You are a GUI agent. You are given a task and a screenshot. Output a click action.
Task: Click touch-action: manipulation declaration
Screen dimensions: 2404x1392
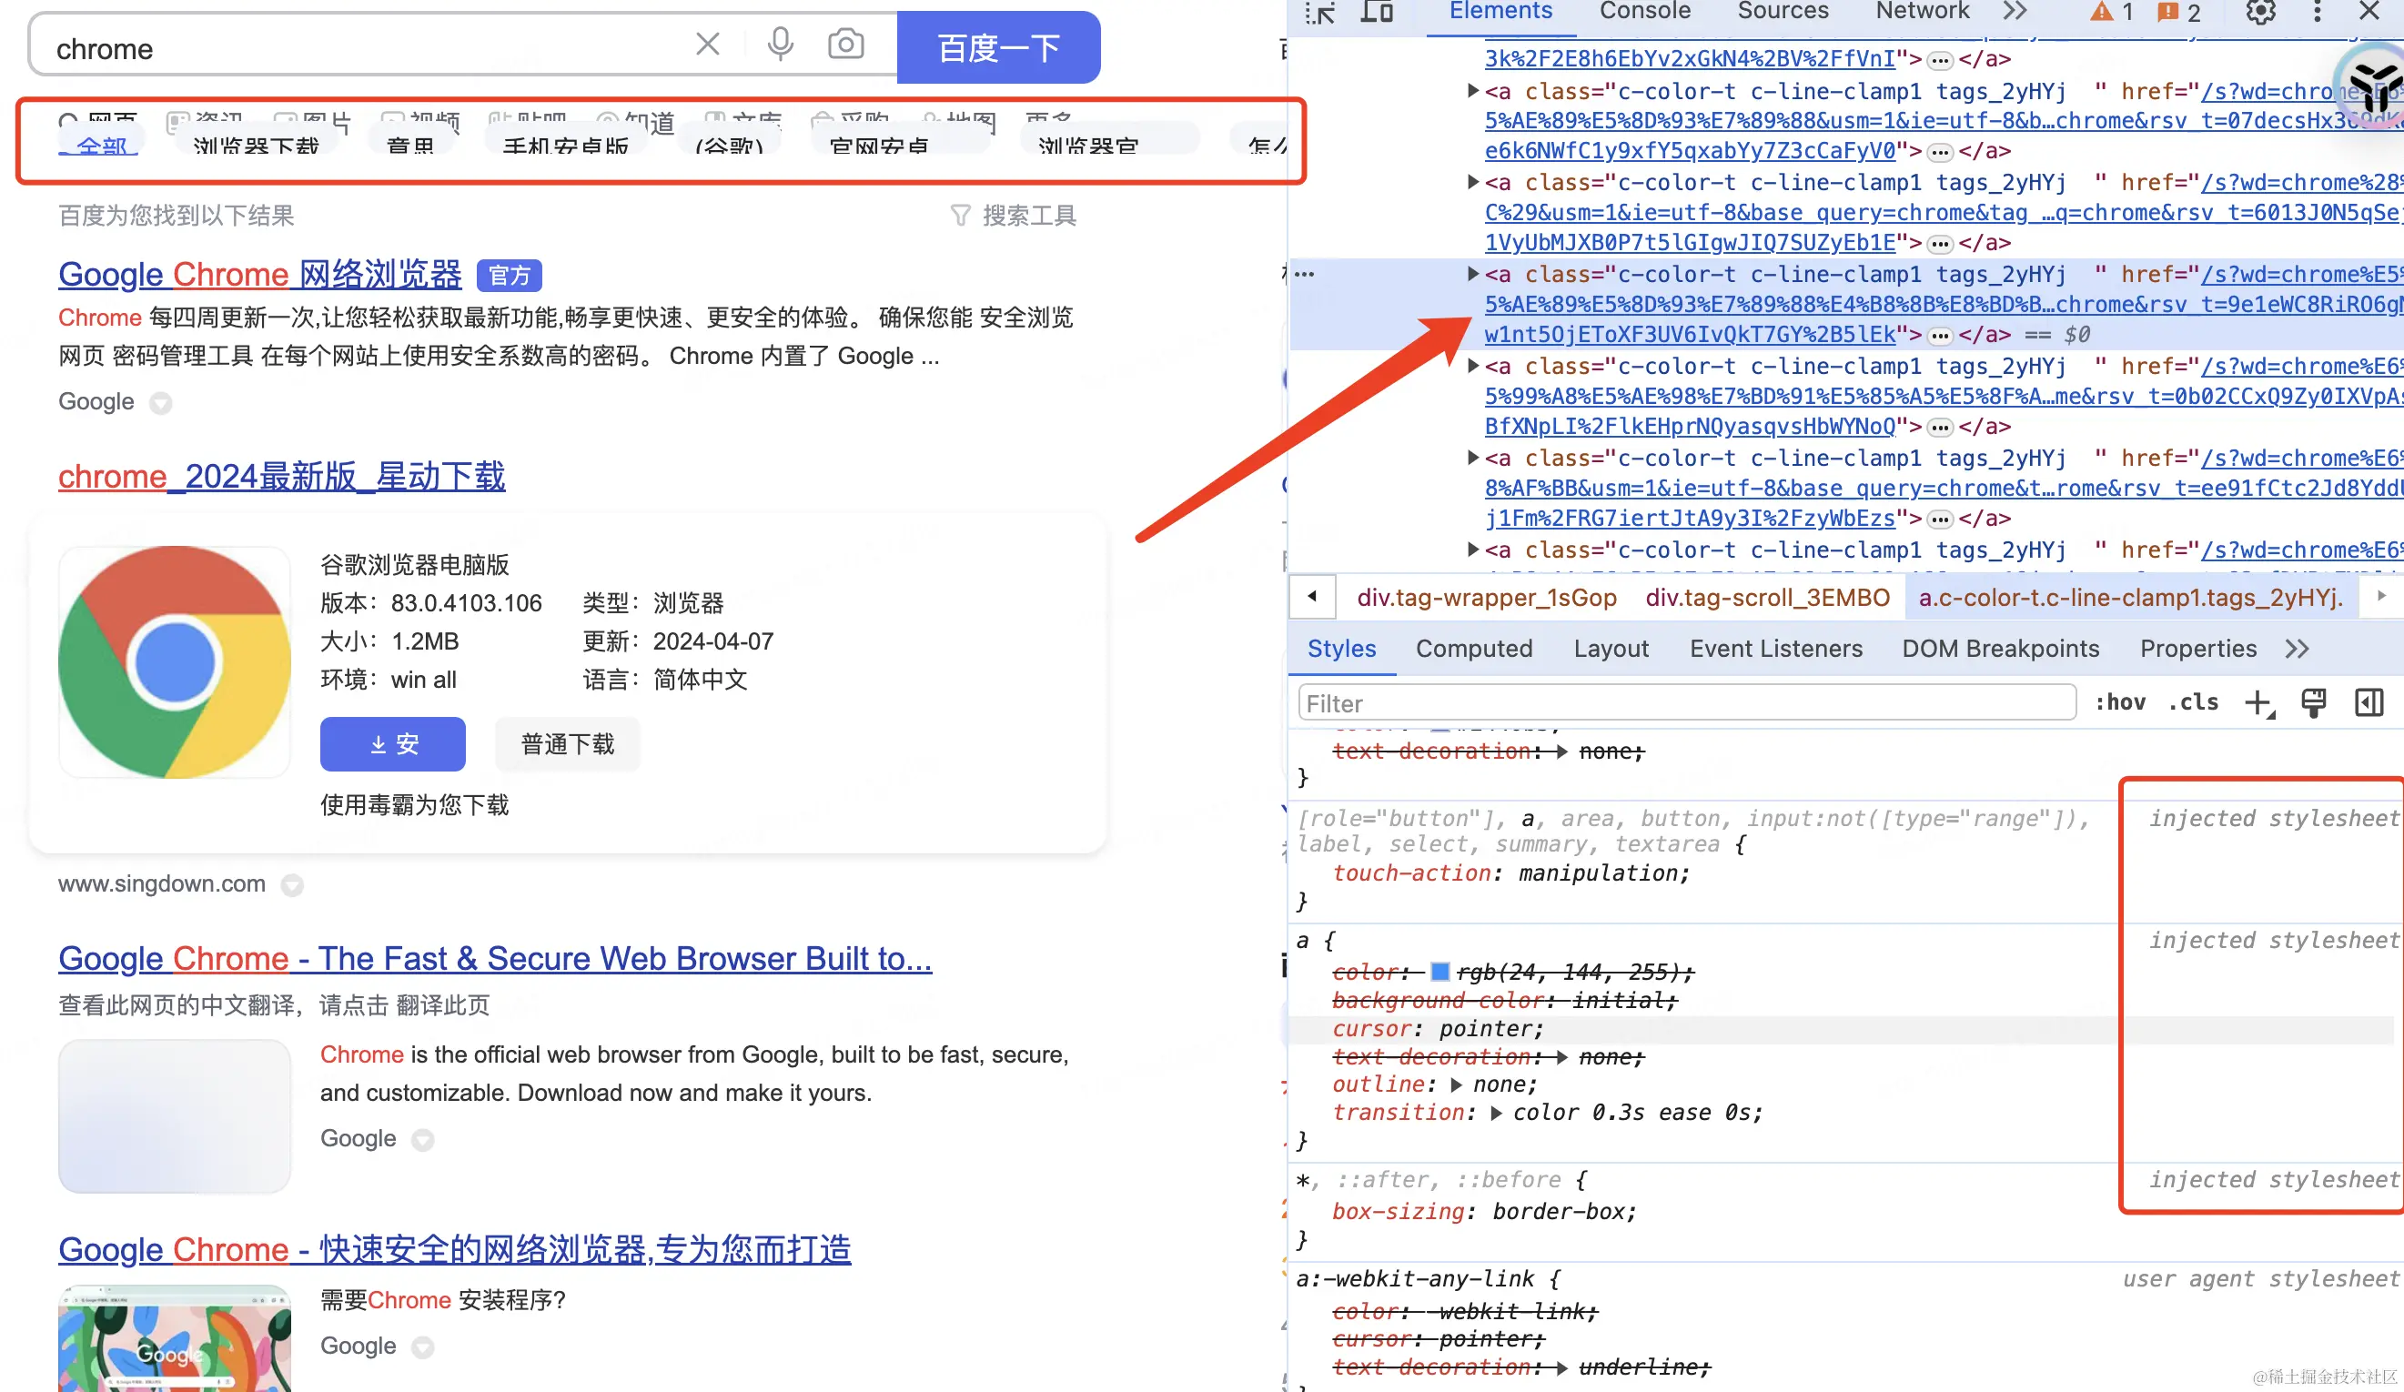coord(1511,873)
